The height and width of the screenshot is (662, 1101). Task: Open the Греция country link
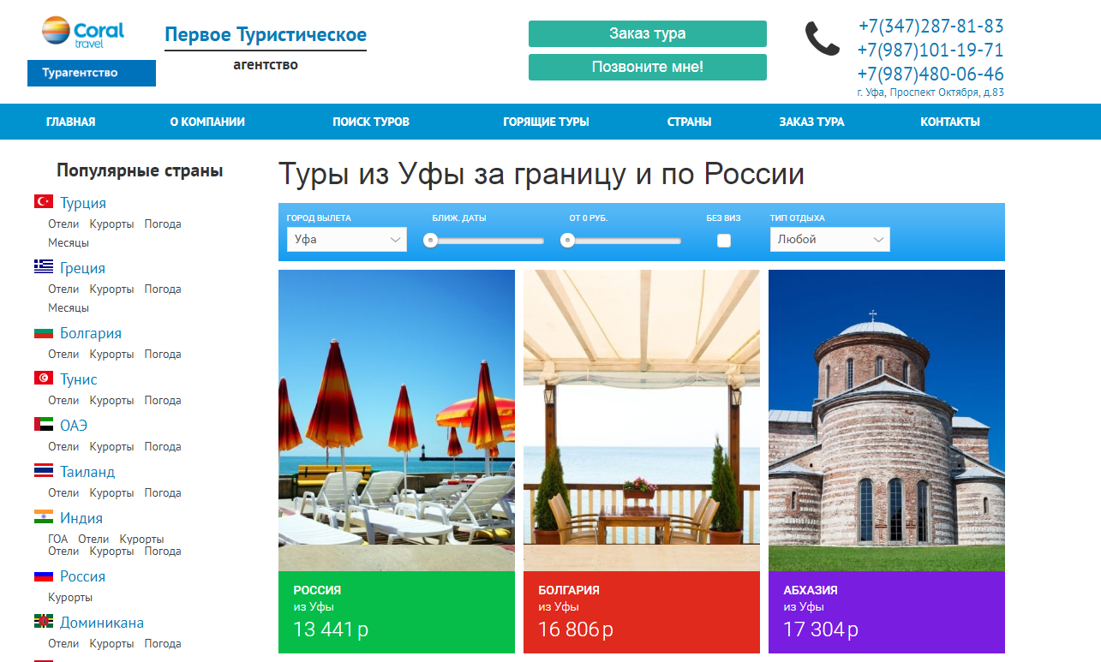pyautogui.click(x=82, y=268)
